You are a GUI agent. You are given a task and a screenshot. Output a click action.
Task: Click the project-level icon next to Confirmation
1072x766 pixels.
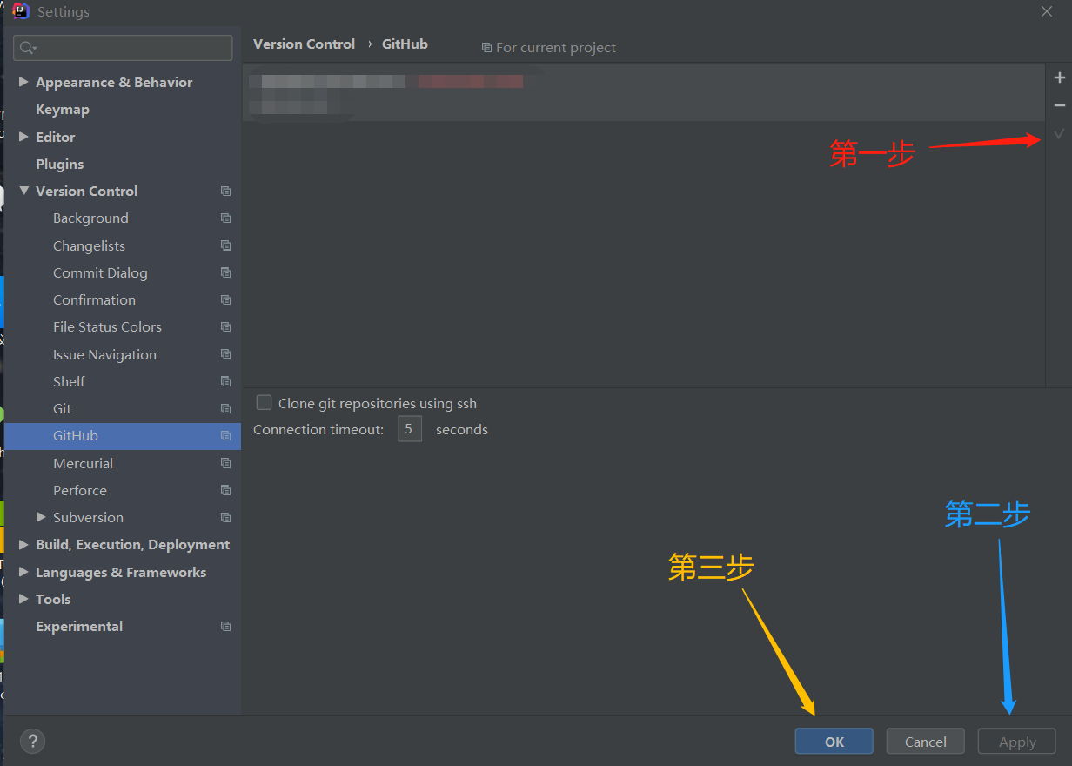point(226,300)
